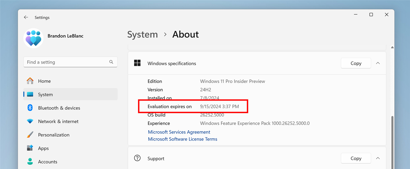Open the Home settings page

click(x=70, y=81)
